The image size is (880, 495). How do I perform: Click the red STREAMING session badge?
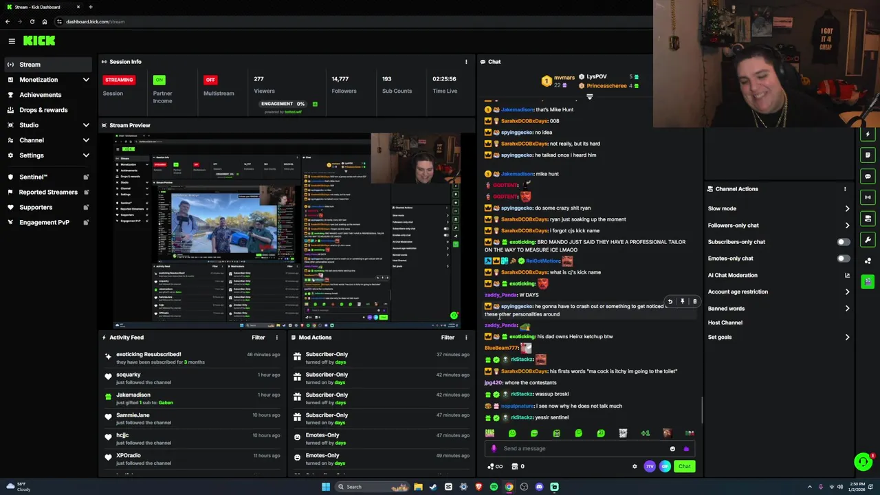click(119, 80)
